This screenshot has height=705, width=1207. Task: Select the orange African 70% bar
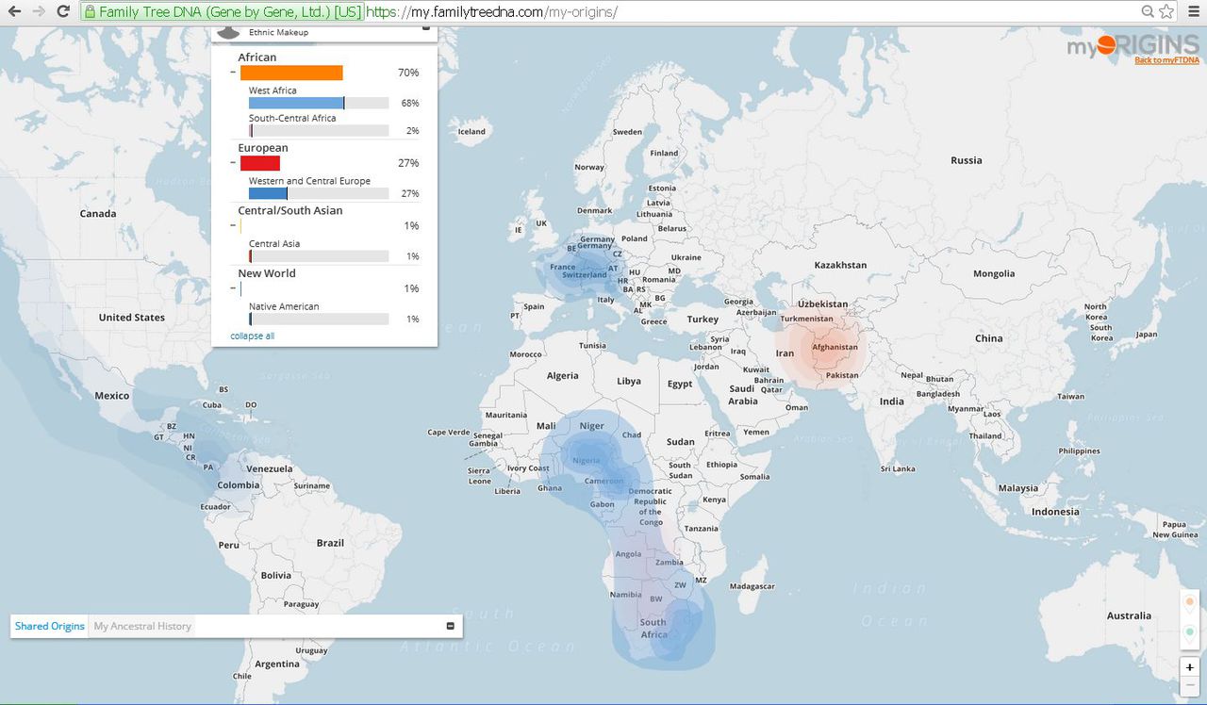click(291, 73)
